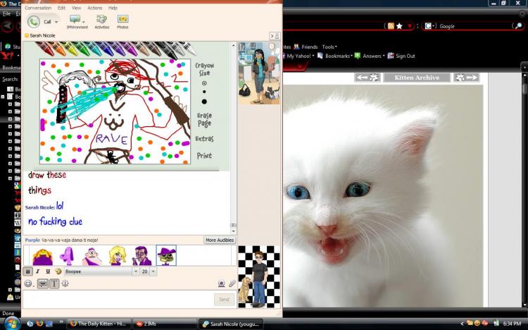The height and width of the screenshot is (330, 528).
Task: Click Erase Page in the doodle panel
Action: [204, 120]
